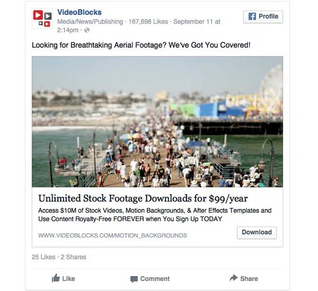The image size is (318, 291).
Task: Click the September 11 timestamp
Action: click(x=139, y=26)
